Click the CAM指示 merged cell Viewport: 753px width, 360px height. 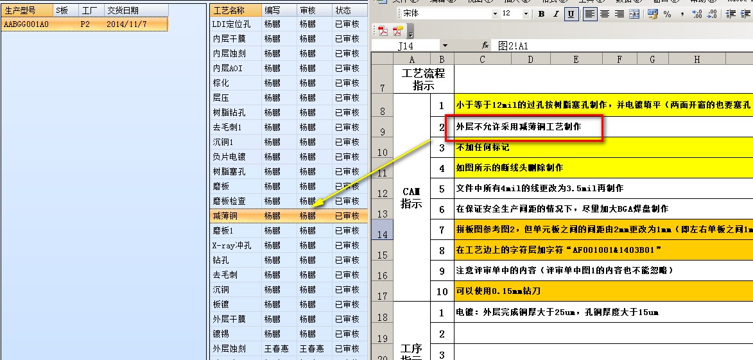411,197
